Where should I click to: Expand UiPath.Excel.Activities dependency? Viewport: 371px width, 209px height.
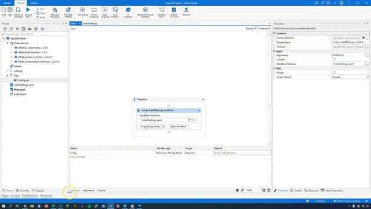point(11,48)
